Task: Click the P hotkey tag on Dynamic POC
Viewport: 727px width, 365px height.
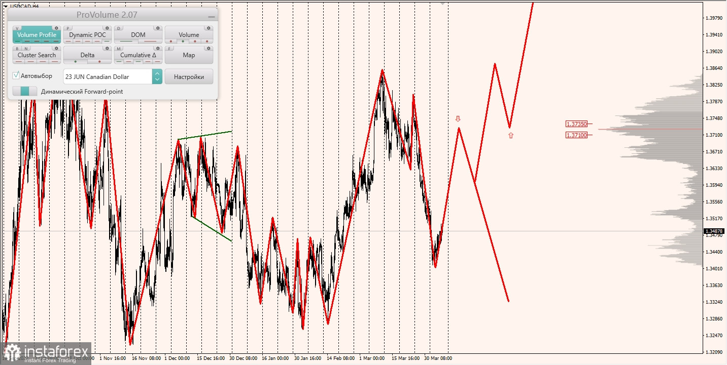Action: [68, 28]
